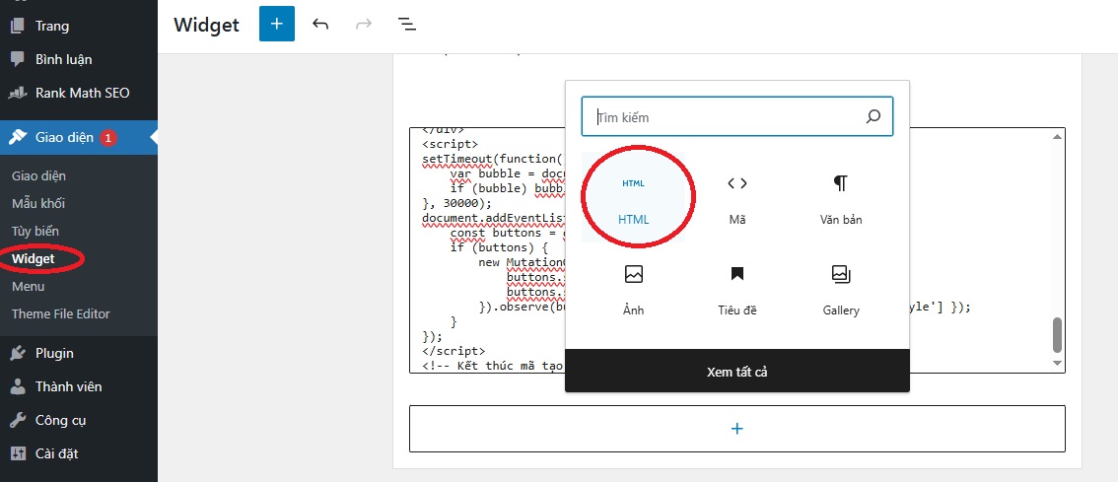Click the code editor scrollbar thumb
The image size is (1118, 482).
coord(1058,335)
